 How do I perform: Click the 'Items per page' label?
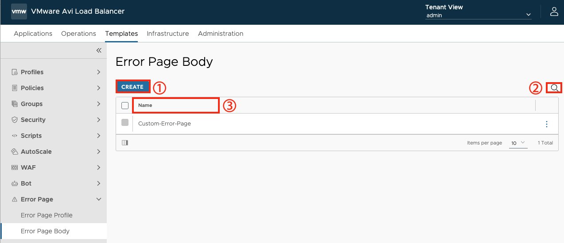click(x=484, y=143)
